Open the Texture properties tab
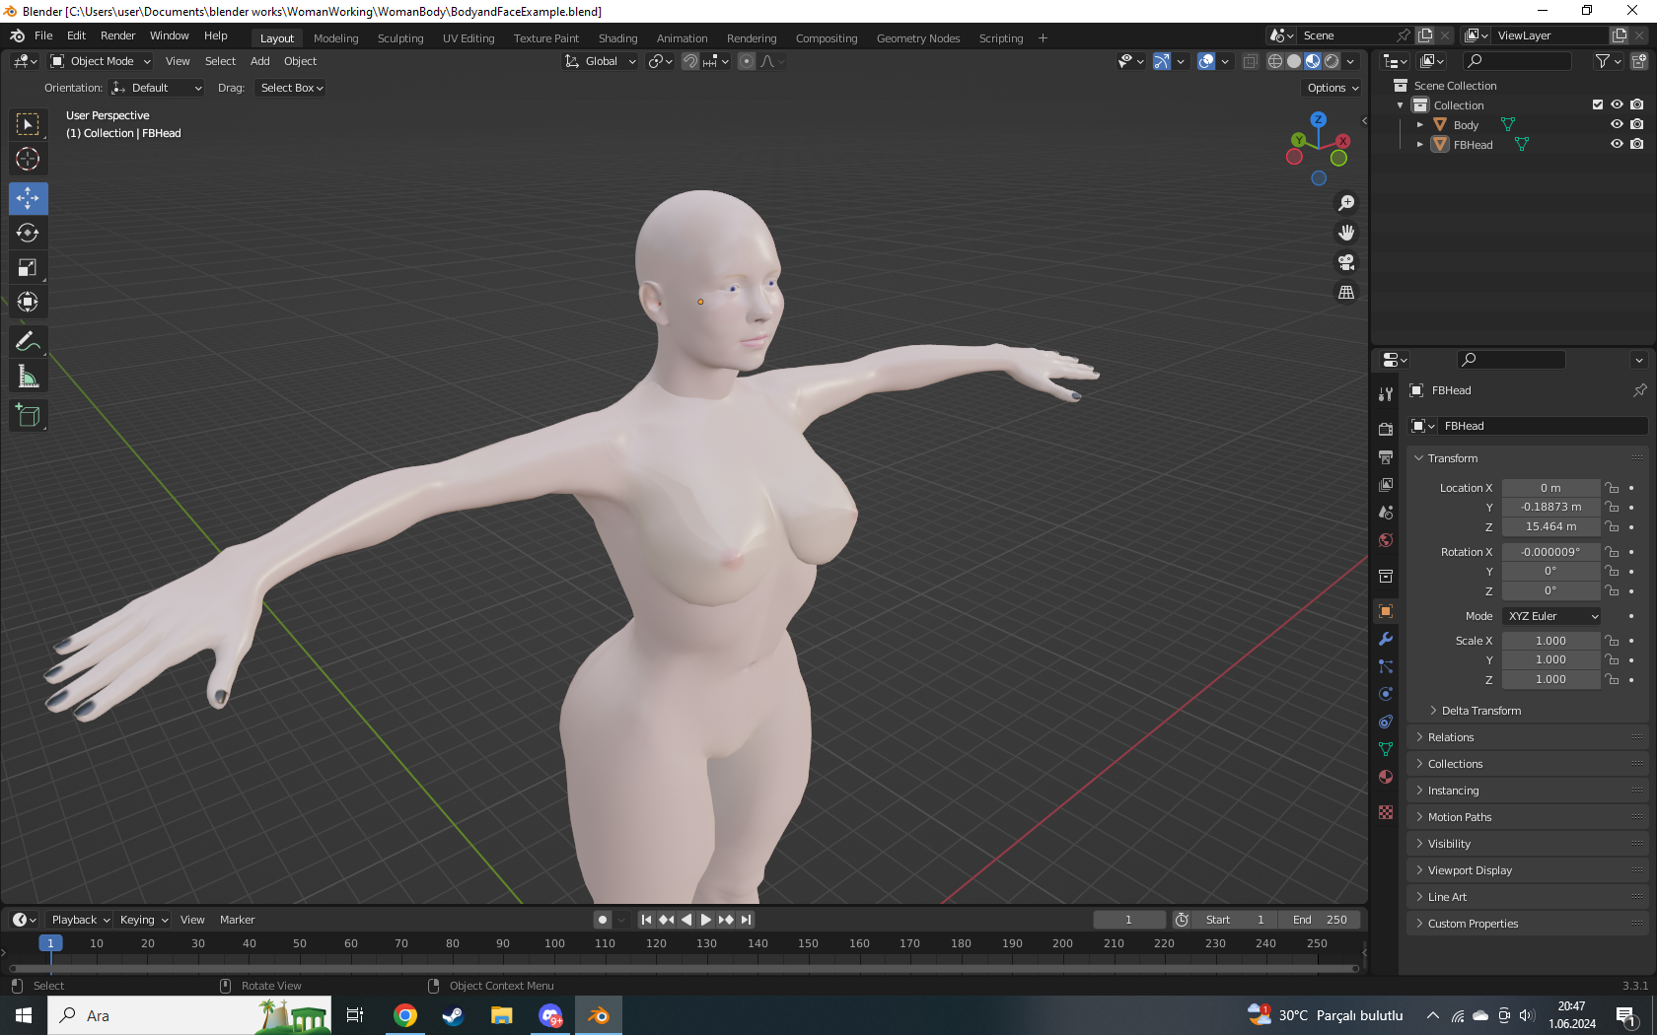 [1386, 812]
